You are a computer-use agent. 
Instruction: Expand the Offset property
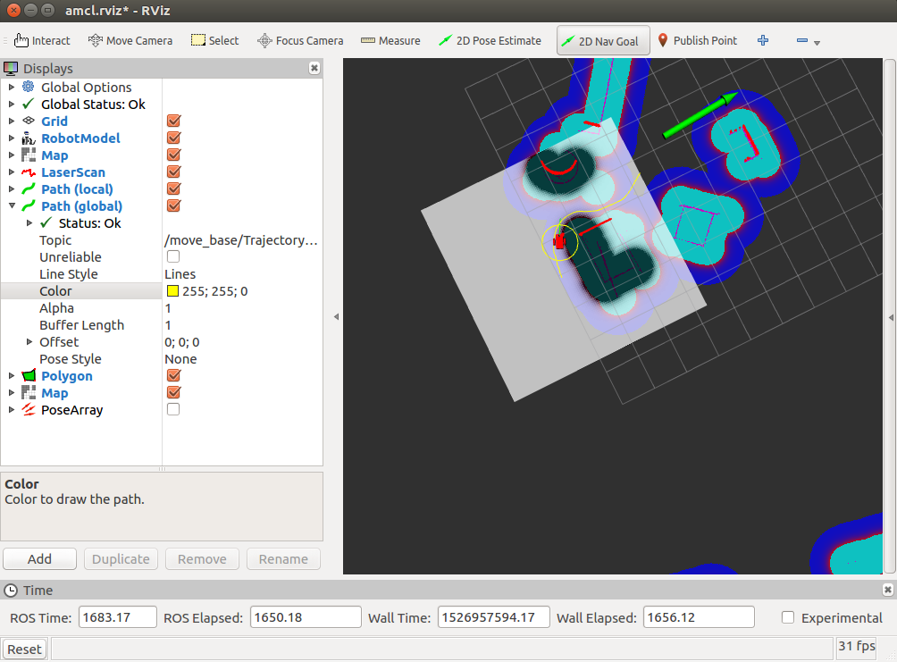29,342
